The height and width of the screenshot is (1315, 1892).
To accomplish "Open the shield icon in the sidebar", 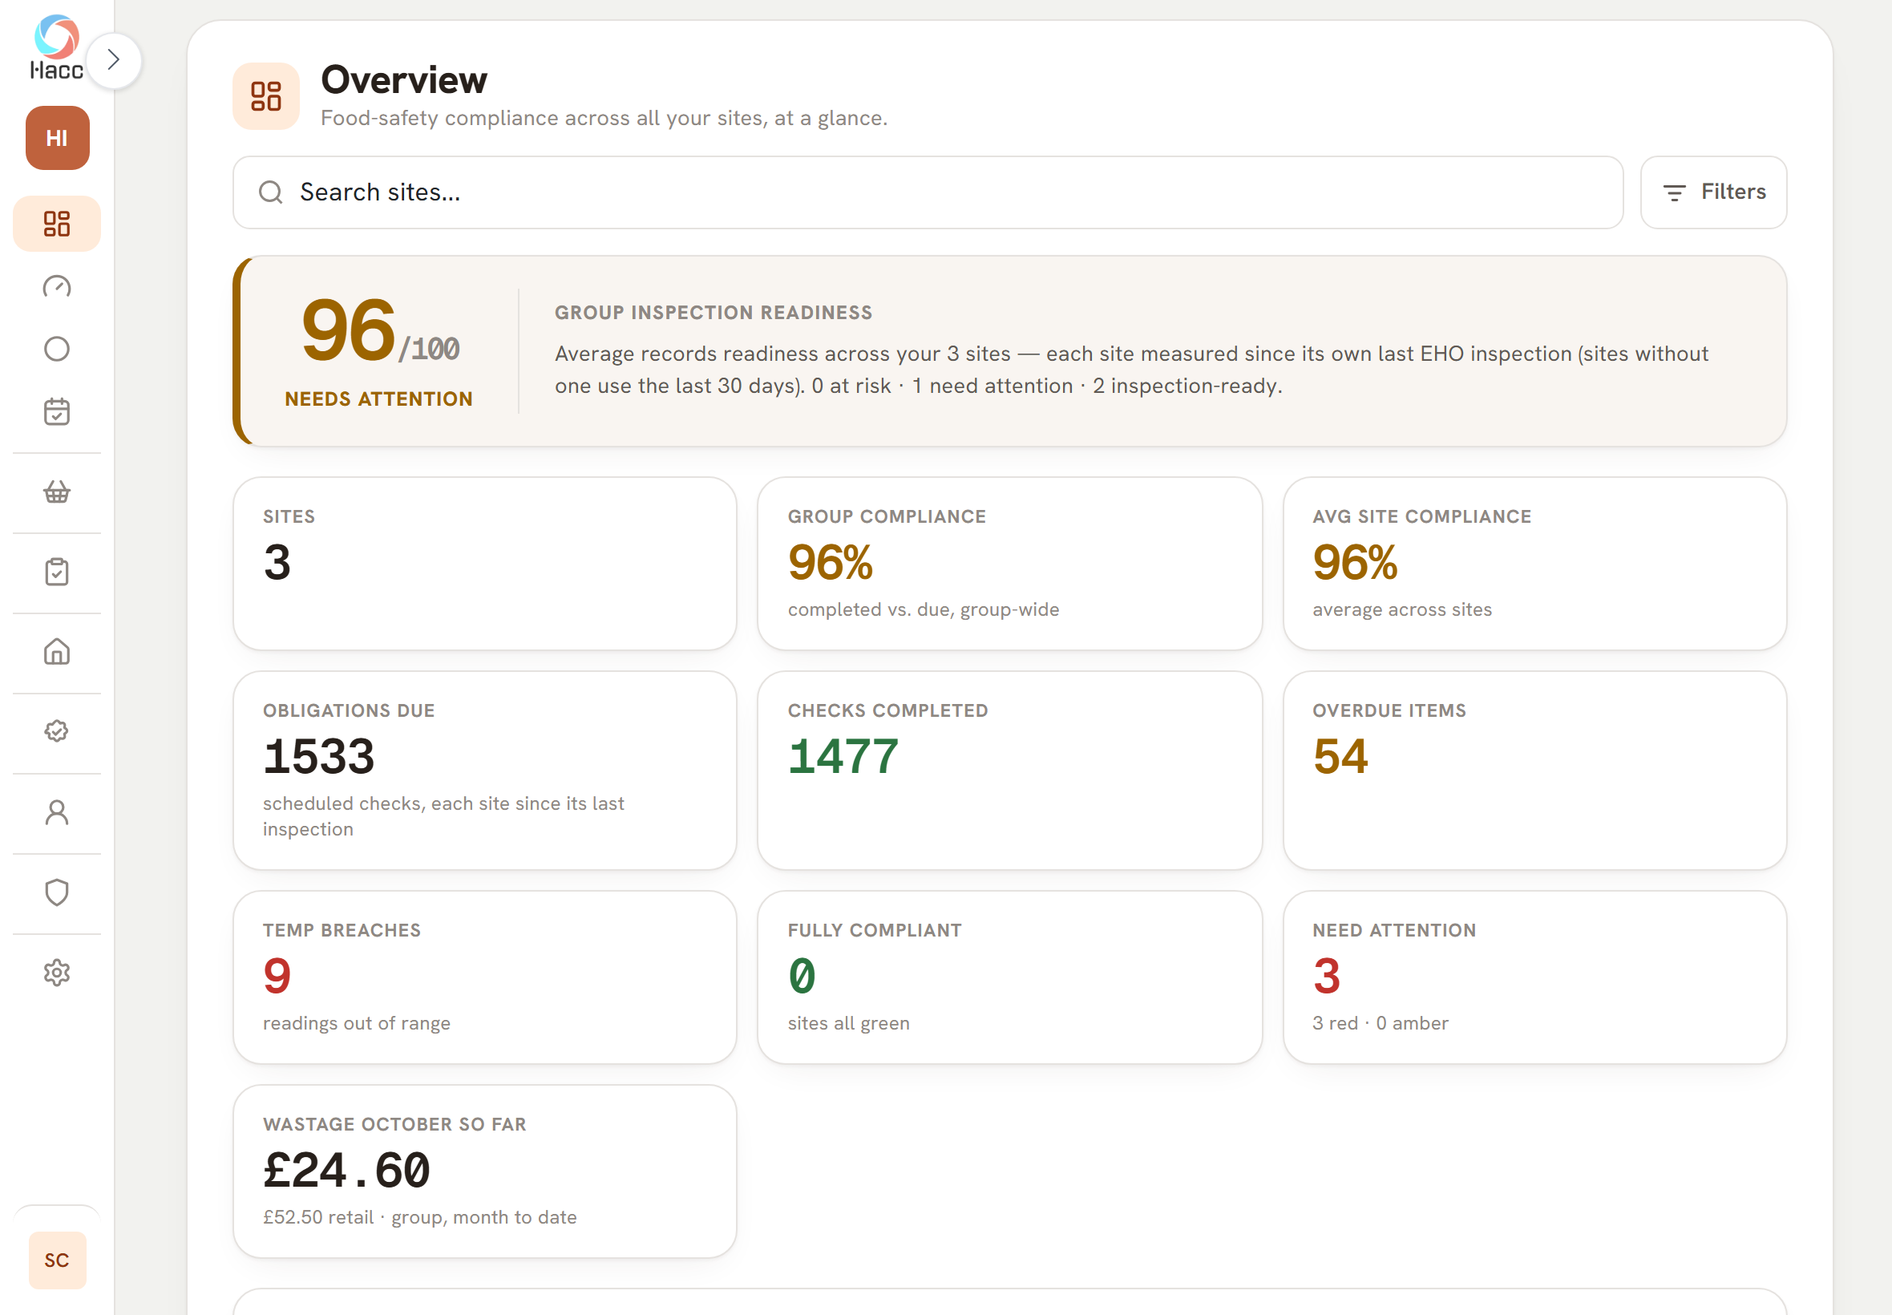I will point(57,892).
